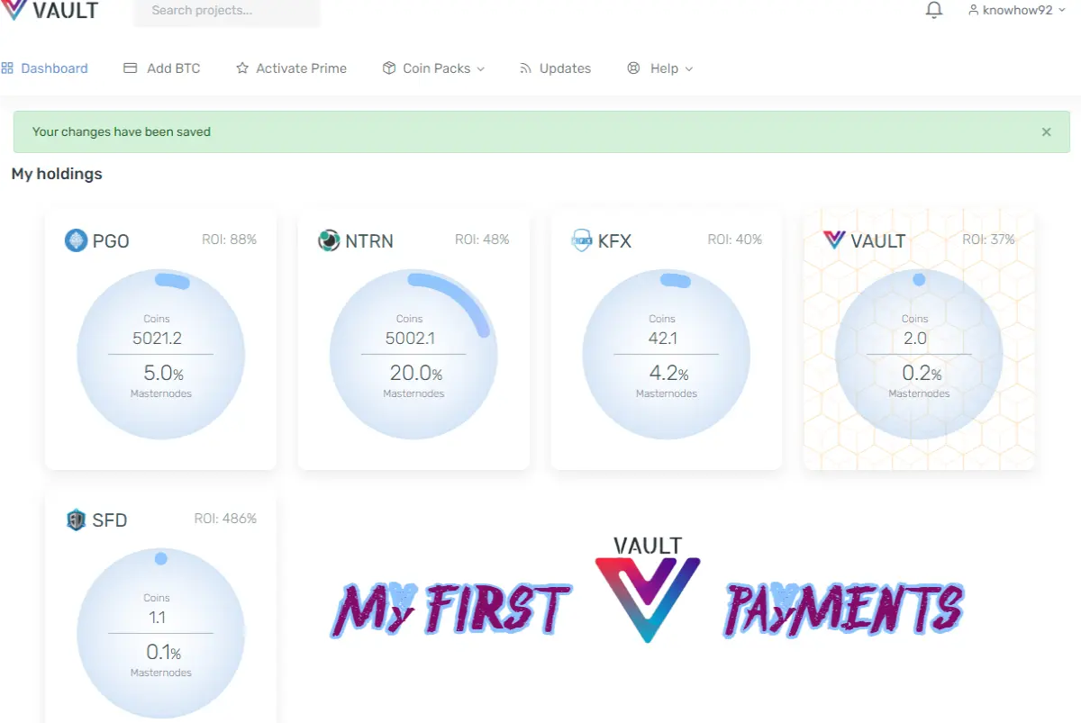The height and width of the screenshot is (723, 1081).
Task: Expand the Help dropdown chevron
Action: tap(689, 69)
